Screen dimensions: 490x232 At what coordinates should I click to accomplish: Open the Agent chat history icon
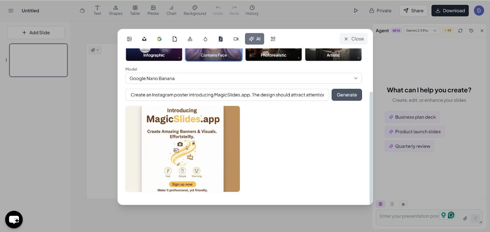pos(471,31)
